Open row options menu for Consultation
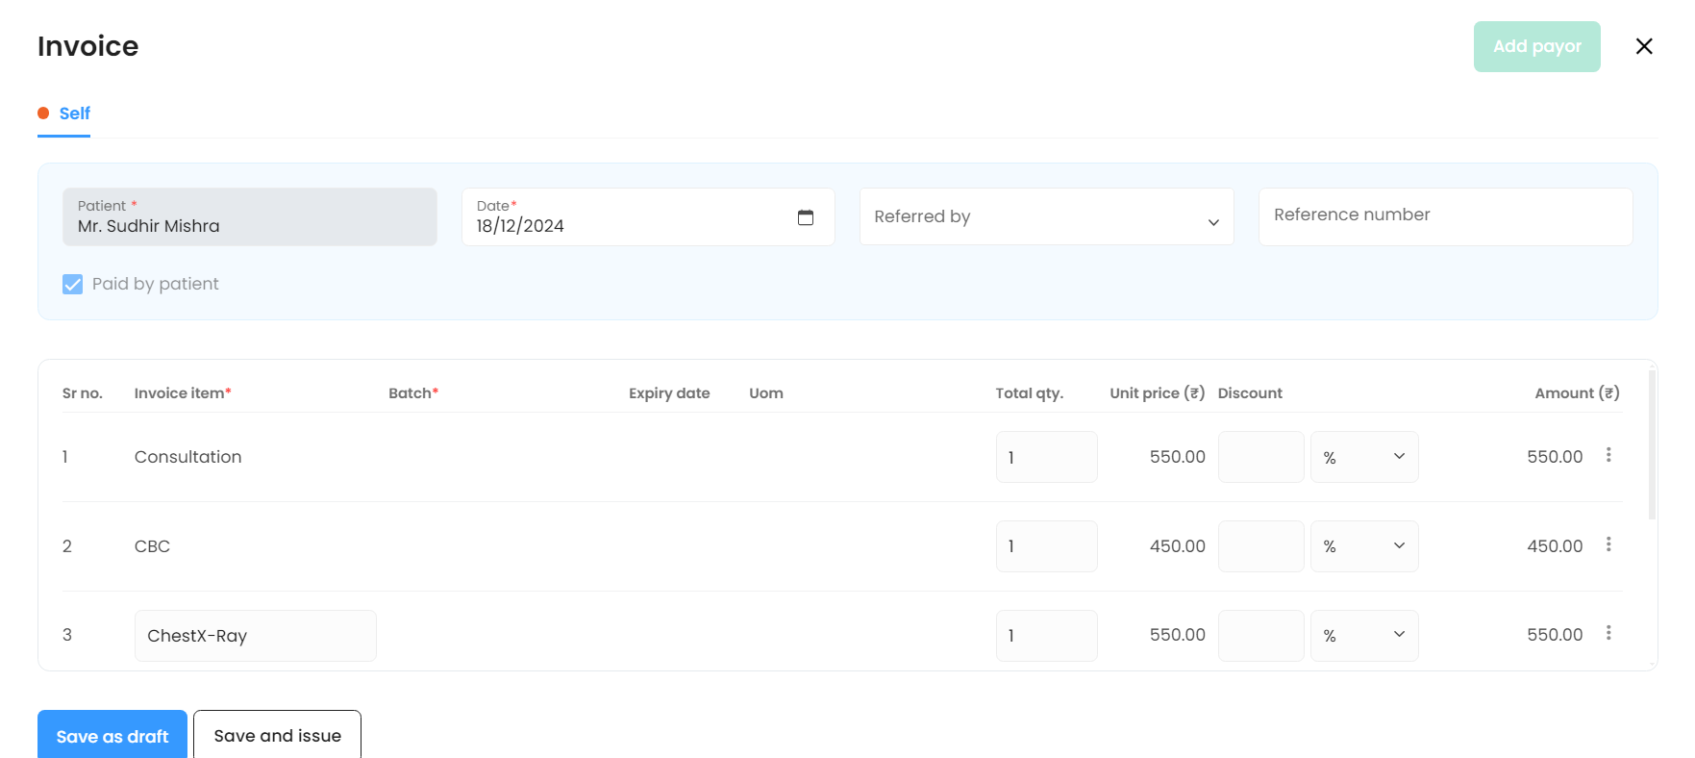The height and width of the screenshot is (758, 1695). pyautogui.click(x=1608, y=455)
